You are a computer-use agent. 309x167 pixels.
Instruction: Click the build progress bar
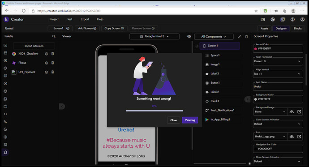pyautogui.click(x=154, y=111)
